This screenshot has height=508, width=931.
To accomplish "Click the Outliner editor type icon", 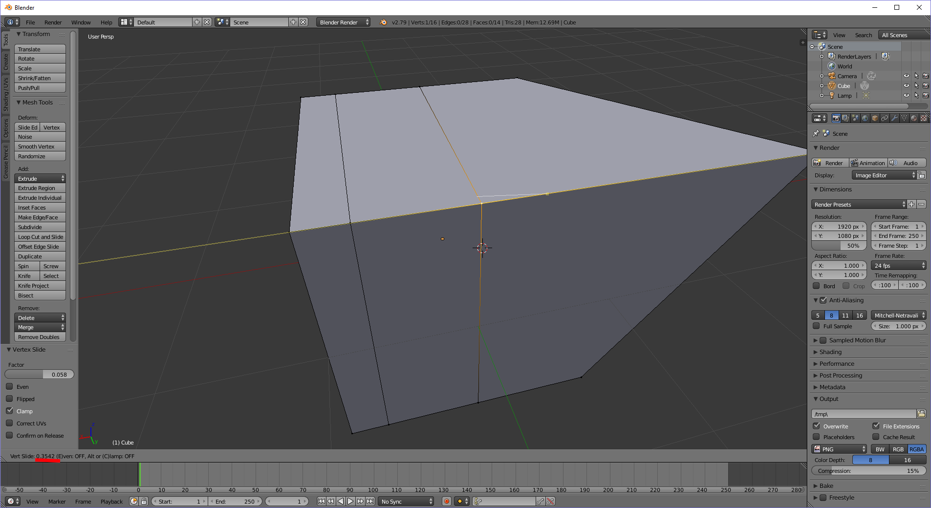I will (x=820, y=35).
